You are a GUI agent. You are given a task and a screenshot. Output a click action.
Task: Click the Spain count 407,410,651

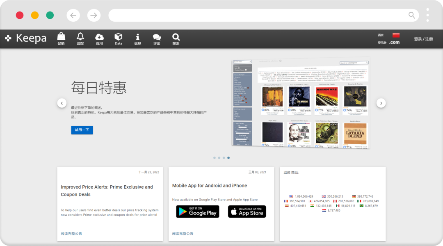(298, 205)
